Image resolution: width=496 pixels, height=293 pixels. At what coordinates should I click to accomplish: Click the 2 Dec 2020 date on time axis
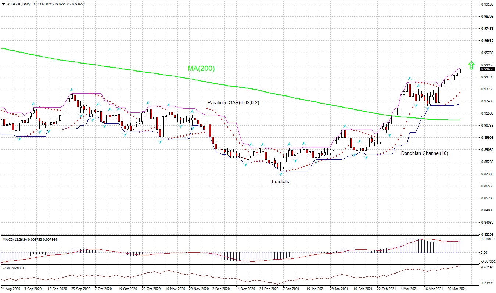coord(221,289)
